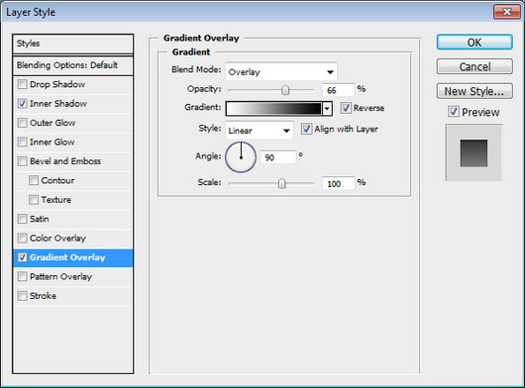Select the Stroke style label
Viewport: 525px width, 388px height.
43,296
